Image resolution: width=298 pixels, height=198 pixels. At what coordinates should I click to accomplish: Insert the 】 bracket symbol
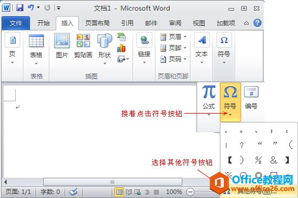click(287, 160)
